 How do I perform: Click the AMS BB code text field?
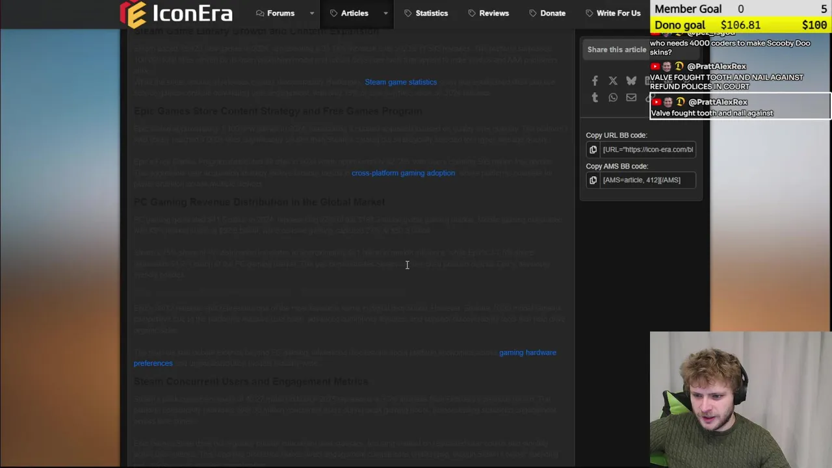pyautogui.click(x=647, y=180)
